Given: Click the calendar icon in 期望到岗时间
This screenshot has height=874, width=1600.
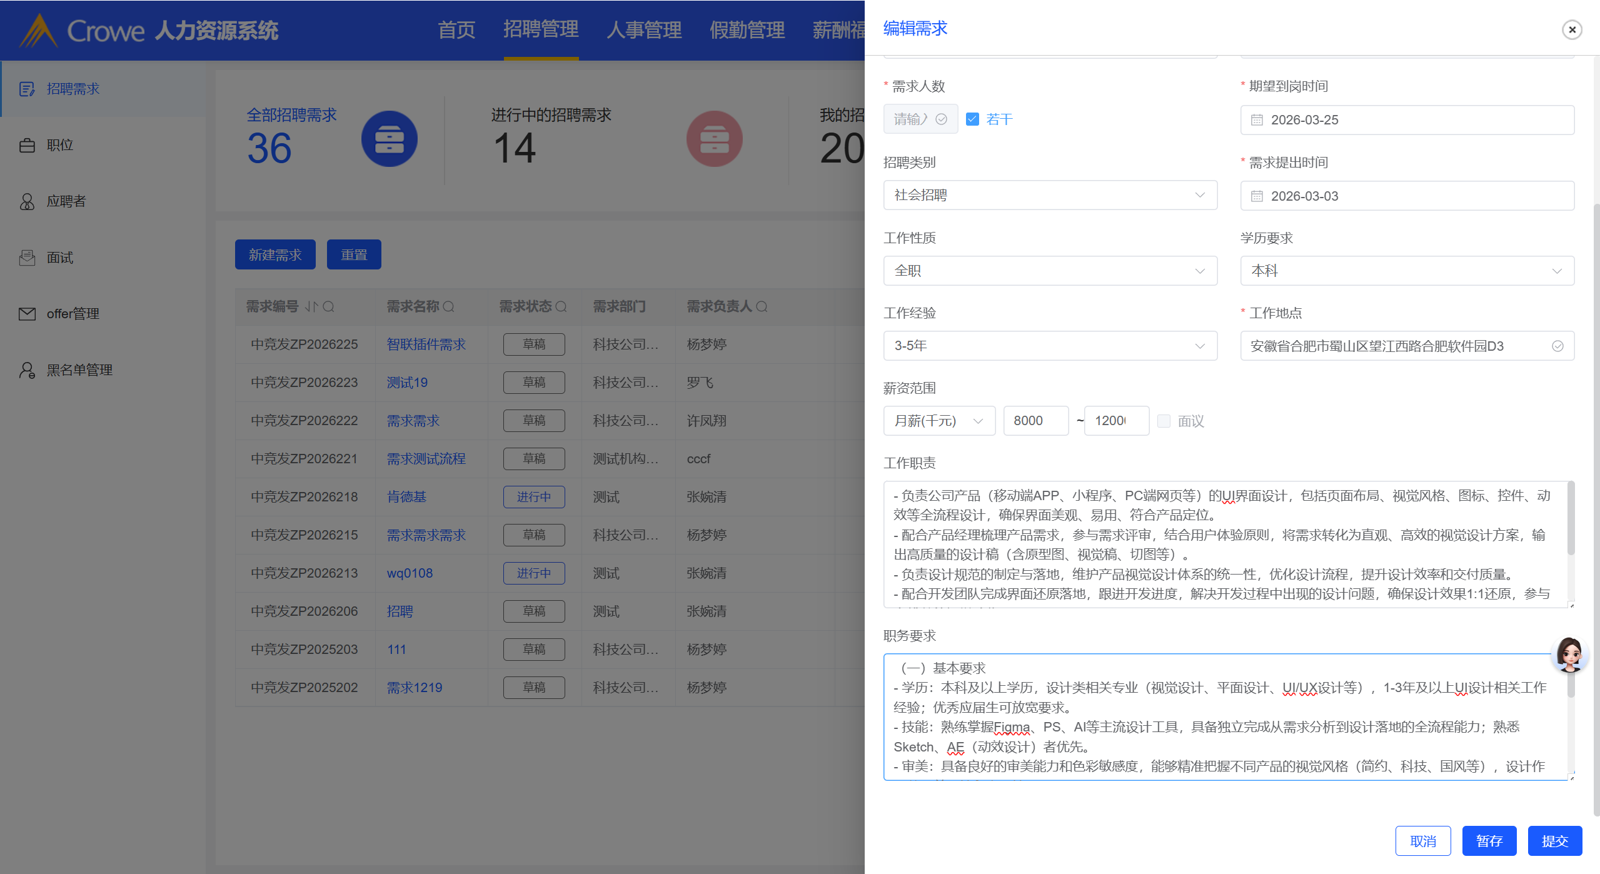Looking at the screenshot, I should tap(1257, 120).
